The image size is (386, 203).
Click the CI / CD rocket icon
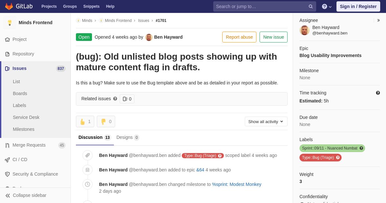(7, 159)
